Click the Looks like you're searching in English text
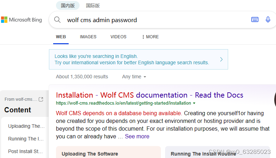276x158 pixels. coord(96,56)
